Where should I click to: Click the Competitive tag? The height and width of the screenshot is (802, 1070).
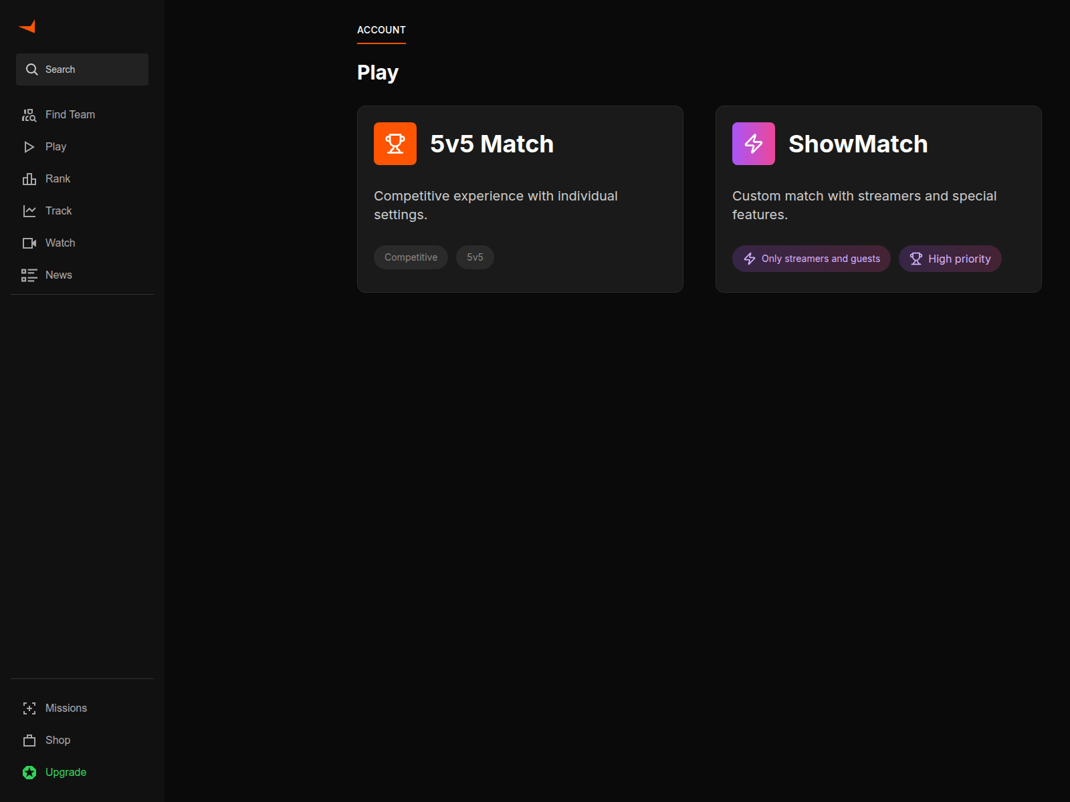[411, 257]
